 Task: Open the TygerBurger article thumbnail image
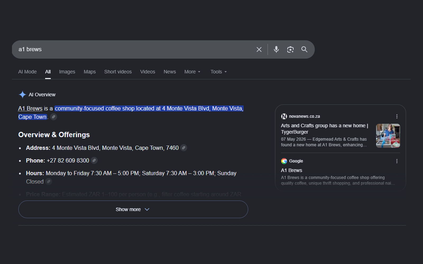point(388,136)
